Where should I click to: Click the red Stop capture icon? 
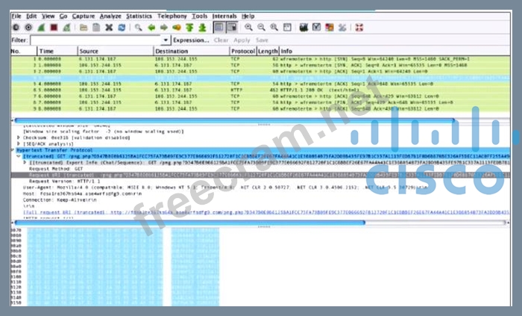54,28
